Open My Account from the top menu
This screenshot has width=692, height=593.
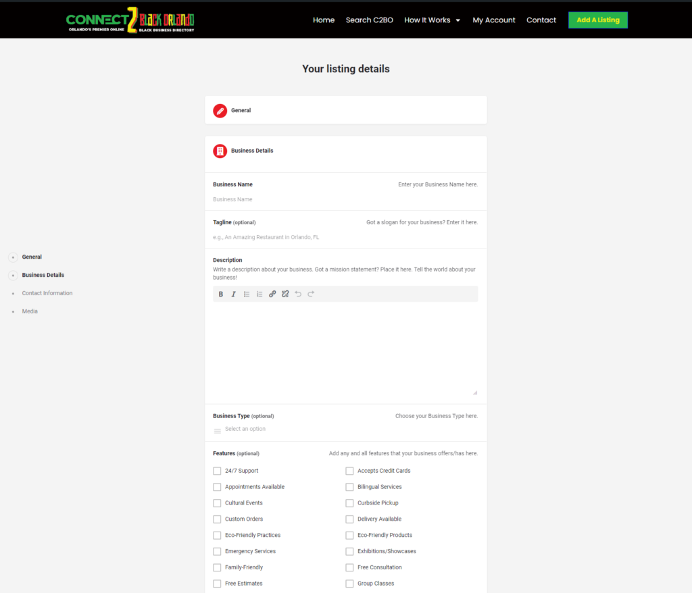pyautogui.click(x=493, y=20)
